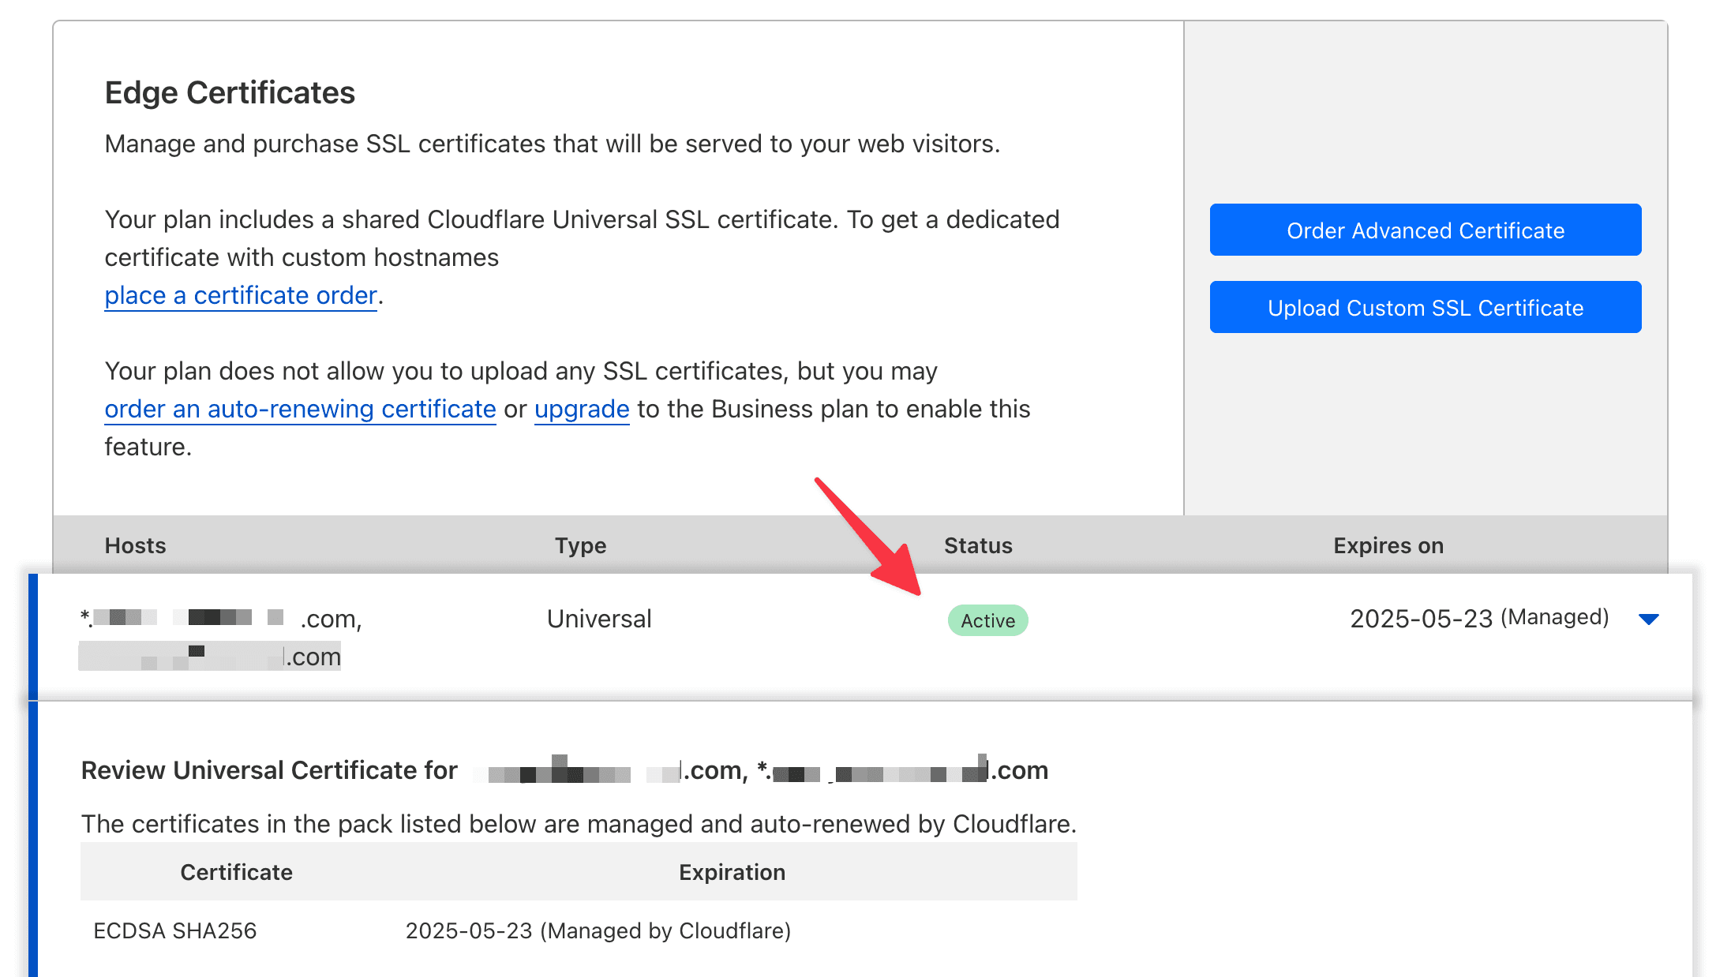Click the 'Review Universal Certificate for' heading

[x=269, y=770]
